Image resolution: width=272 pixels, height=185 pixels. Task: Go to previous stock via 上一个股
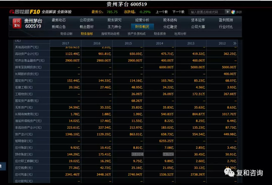pos(162,12)
